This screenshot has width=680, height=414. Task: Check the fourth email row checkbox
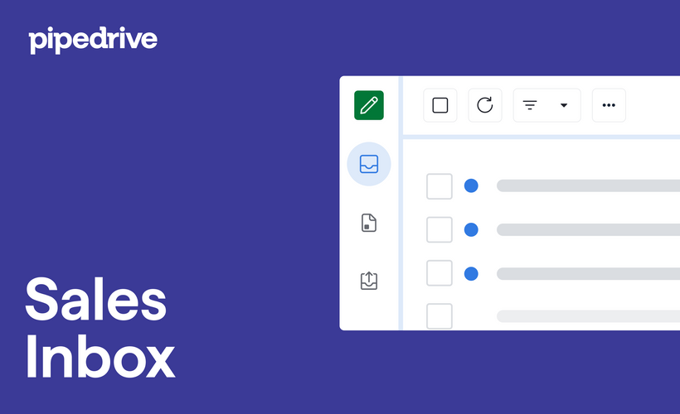click(x=440, y=315)
